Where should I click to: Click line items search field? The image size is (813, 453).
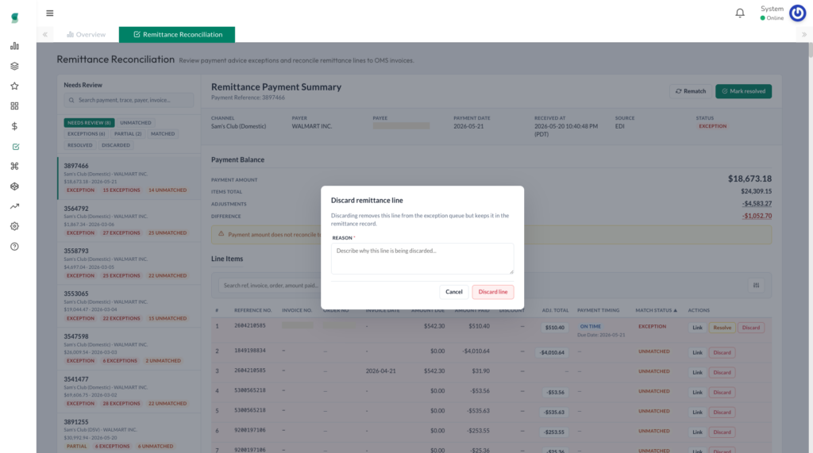click(x=270, y=285)
